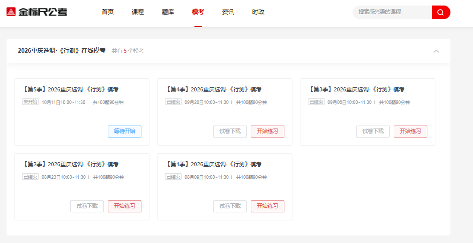473x243 pixels.
Task: Download the 第2季 exam paper
Action: 87,206
